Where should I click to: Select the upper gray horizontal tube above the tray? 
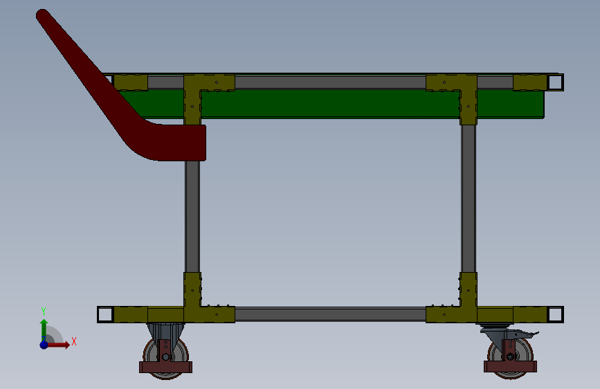(x=330, y=82)
